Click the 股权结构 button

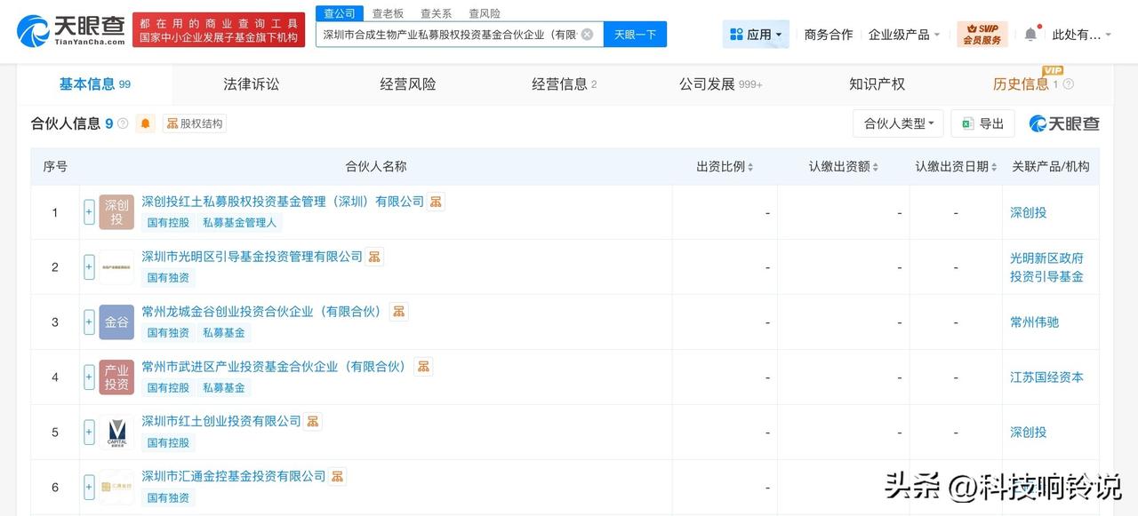click(194, 123)
